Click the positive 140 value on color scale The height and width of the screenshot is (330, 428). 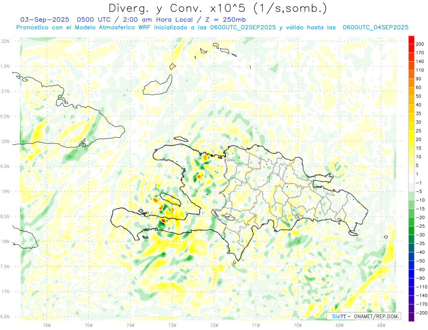[421, 62]
